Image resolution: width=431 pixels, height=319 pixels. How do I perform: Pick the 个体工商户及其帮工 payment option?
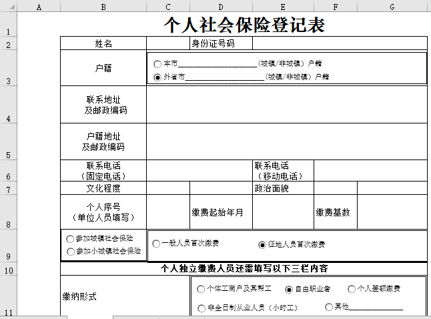tap(201, 290)
